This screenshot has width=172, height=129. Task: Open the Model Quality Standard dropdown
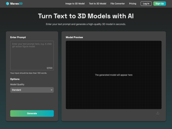32,90
